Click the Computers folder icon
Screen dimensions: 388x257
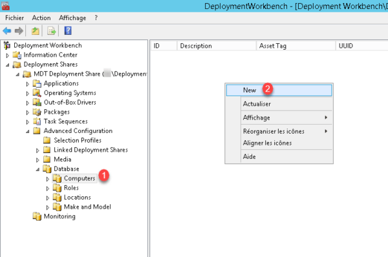57,178
